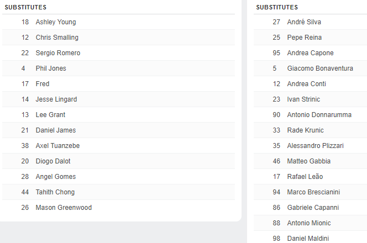Select Chris Smalling player row

(x=57, y=38)
